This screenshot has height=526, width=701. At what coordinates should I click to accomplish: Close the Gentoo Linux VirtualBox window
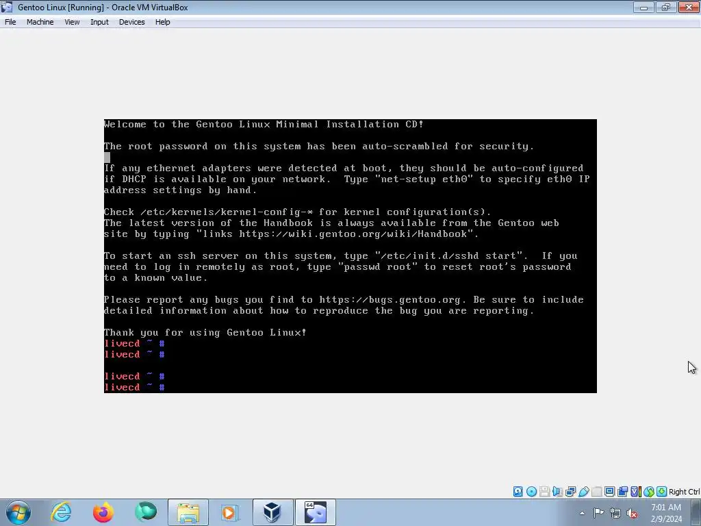(x=689, y=7)
